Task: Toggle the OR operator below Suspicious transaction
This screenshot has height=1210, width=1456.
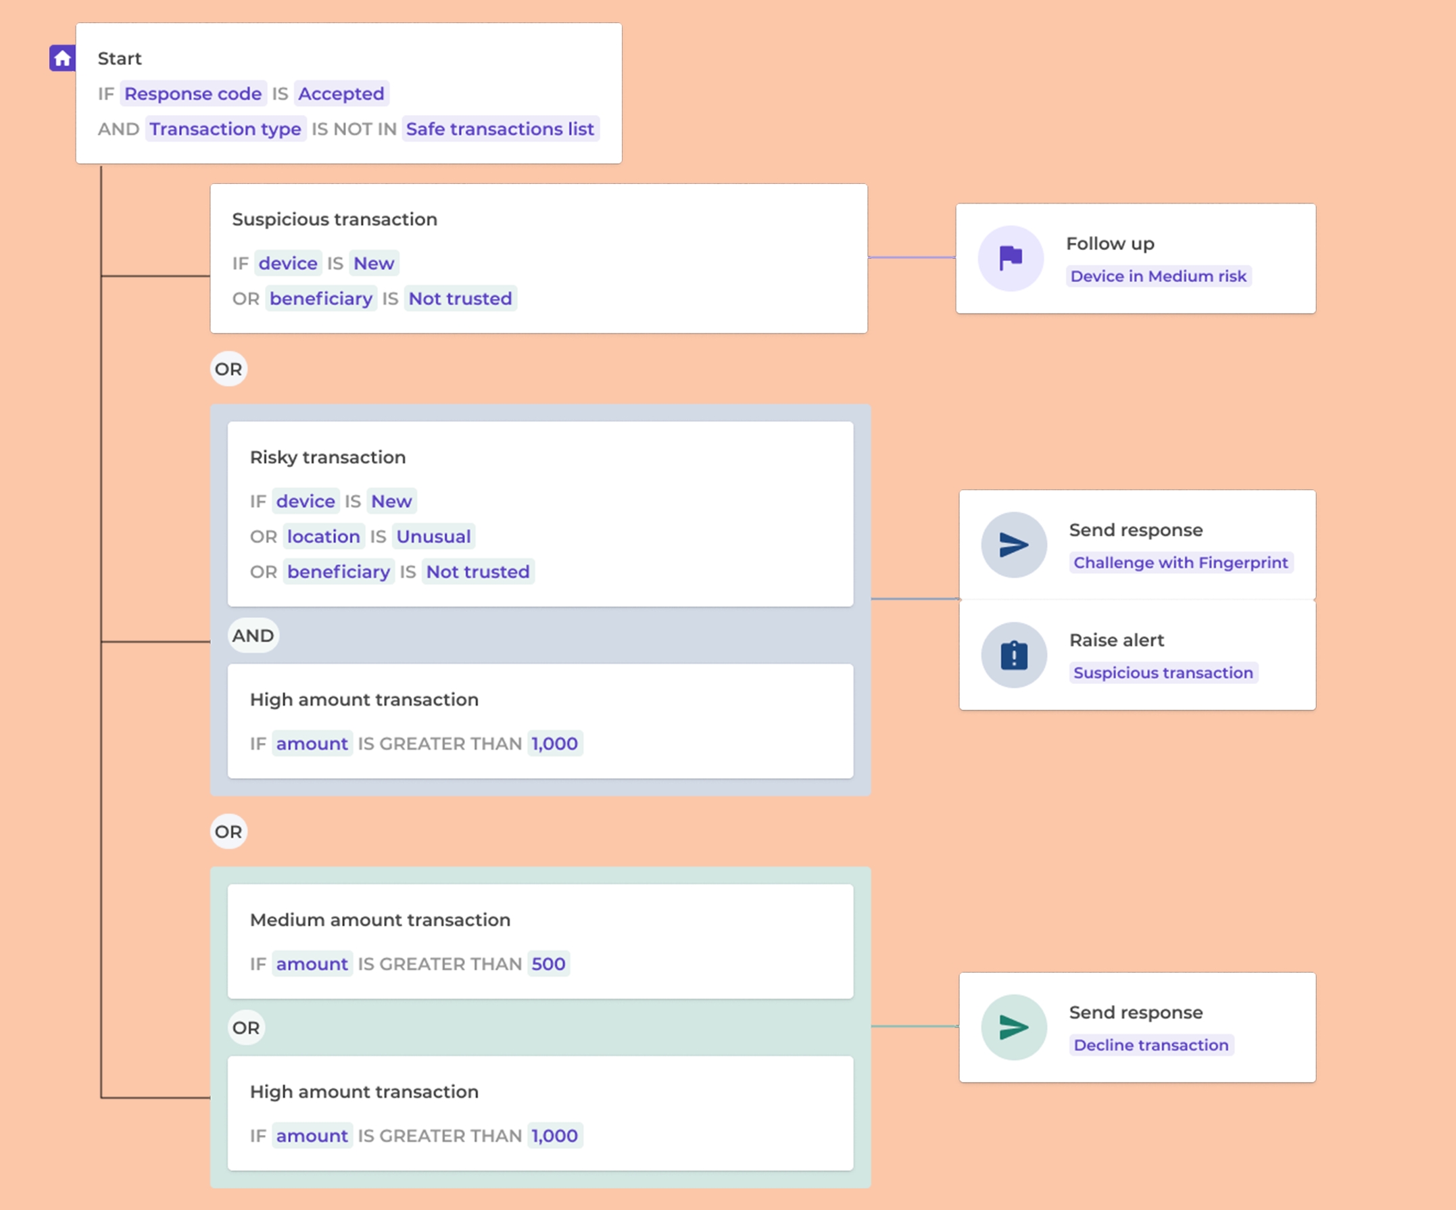Action: pos(228,369)
